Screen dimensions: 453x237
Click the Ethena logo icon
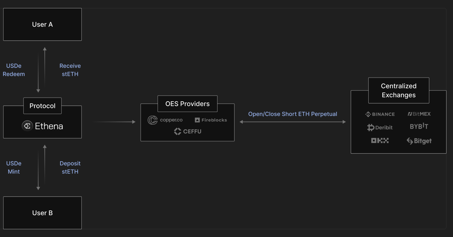27,126
